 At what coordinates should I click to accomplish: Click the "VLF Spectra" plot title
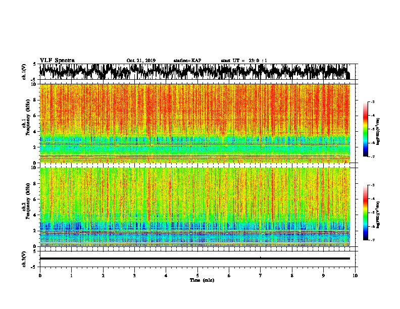pyautogui.click(x=57, y=61)
